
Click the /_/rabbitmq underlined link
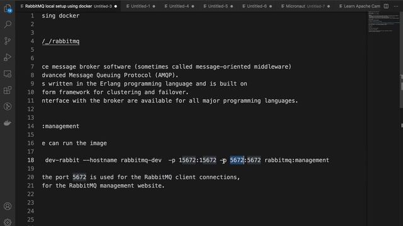[60, 41]
